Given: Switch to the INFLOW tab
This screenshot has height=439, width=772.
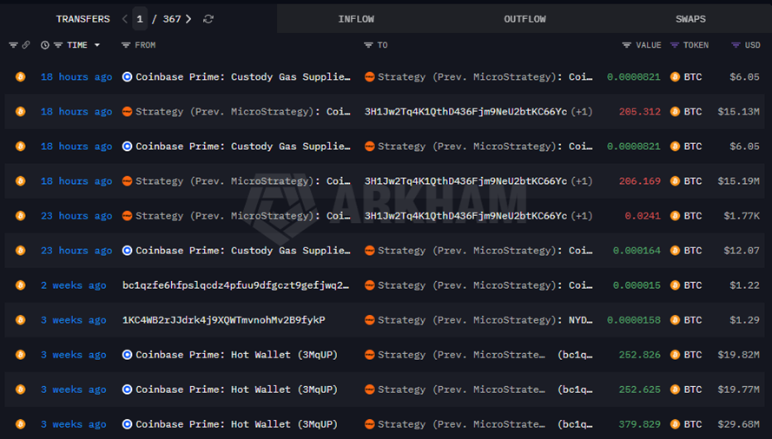Looking at the screenshot, I should point(356,19).
